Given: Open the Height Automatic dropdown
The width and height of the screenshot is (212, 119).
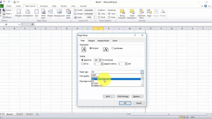Looking at the screenshot, I should (95, 14).
